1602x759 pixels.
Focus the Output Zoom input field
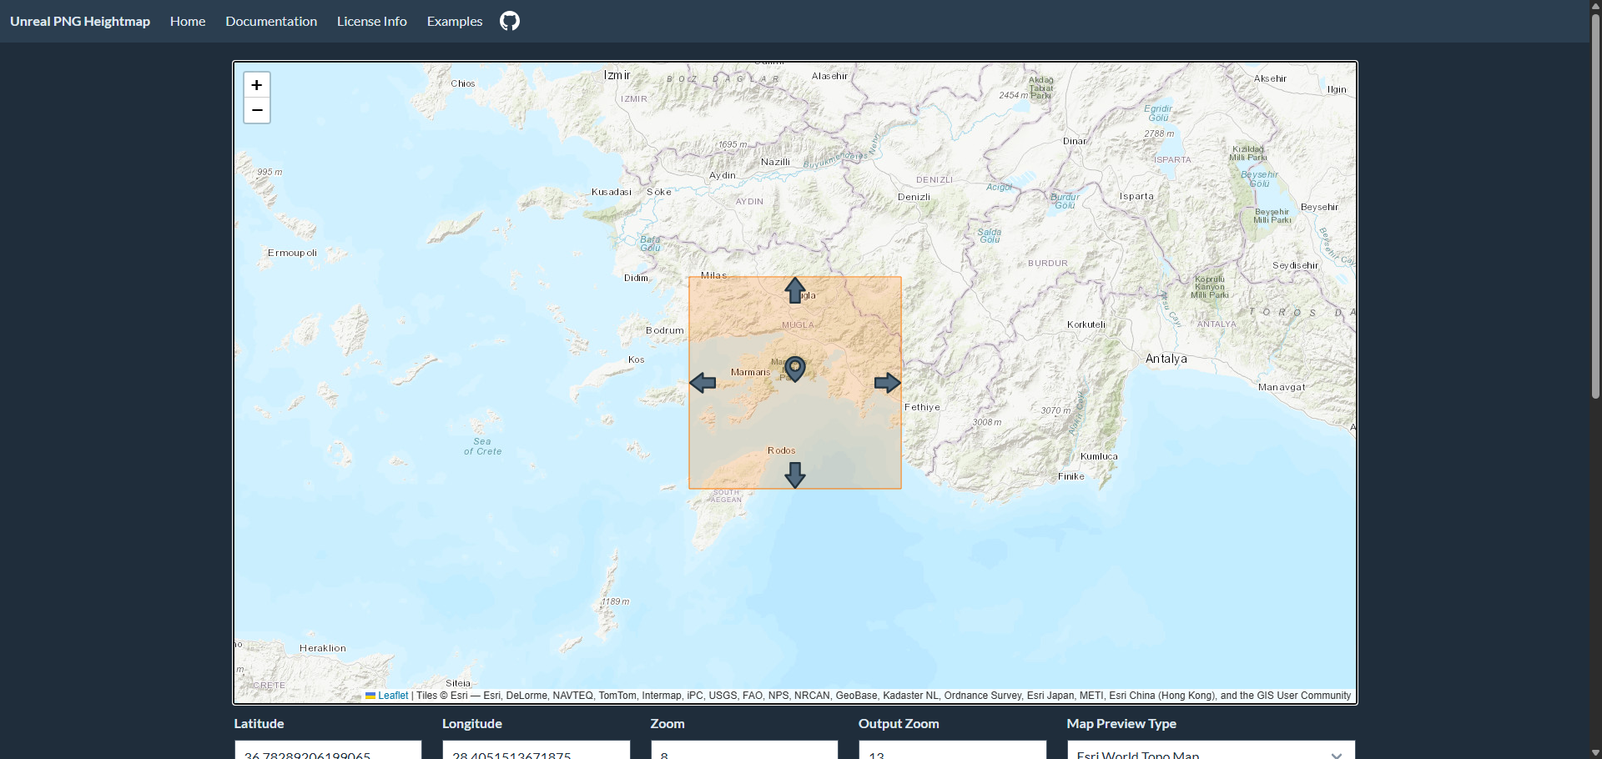[x=952, y=750]
